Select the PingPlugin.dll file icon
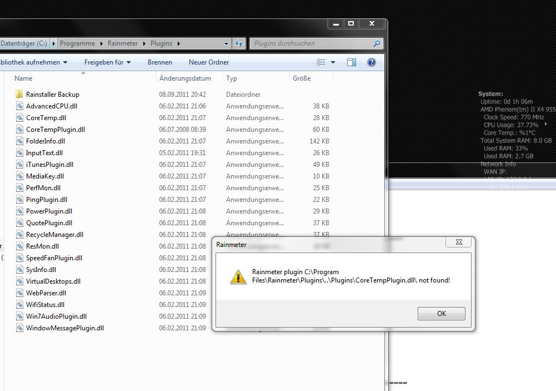Screen dimensions: 556x391 click(20, 200)
